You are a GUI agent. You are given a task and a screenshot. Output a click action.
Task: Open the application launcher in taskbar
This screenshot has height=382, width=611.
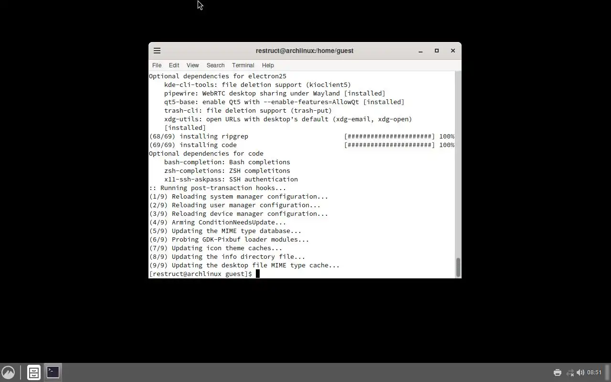[8, 372]
